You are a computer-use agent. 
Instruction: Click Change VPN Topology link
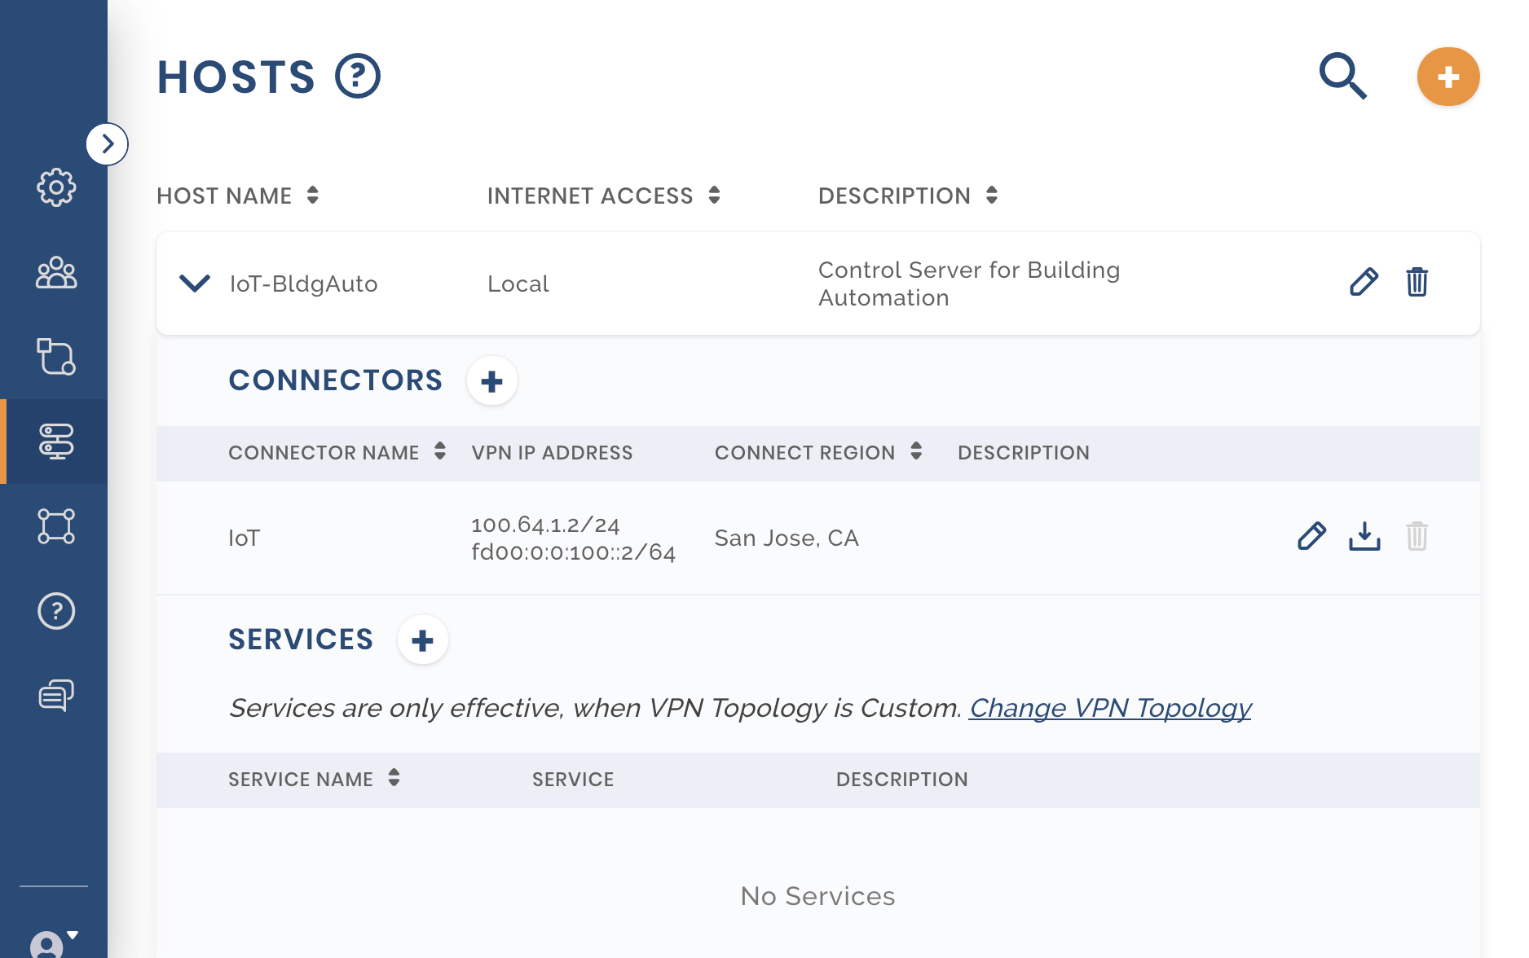(x=1110, y=708)
